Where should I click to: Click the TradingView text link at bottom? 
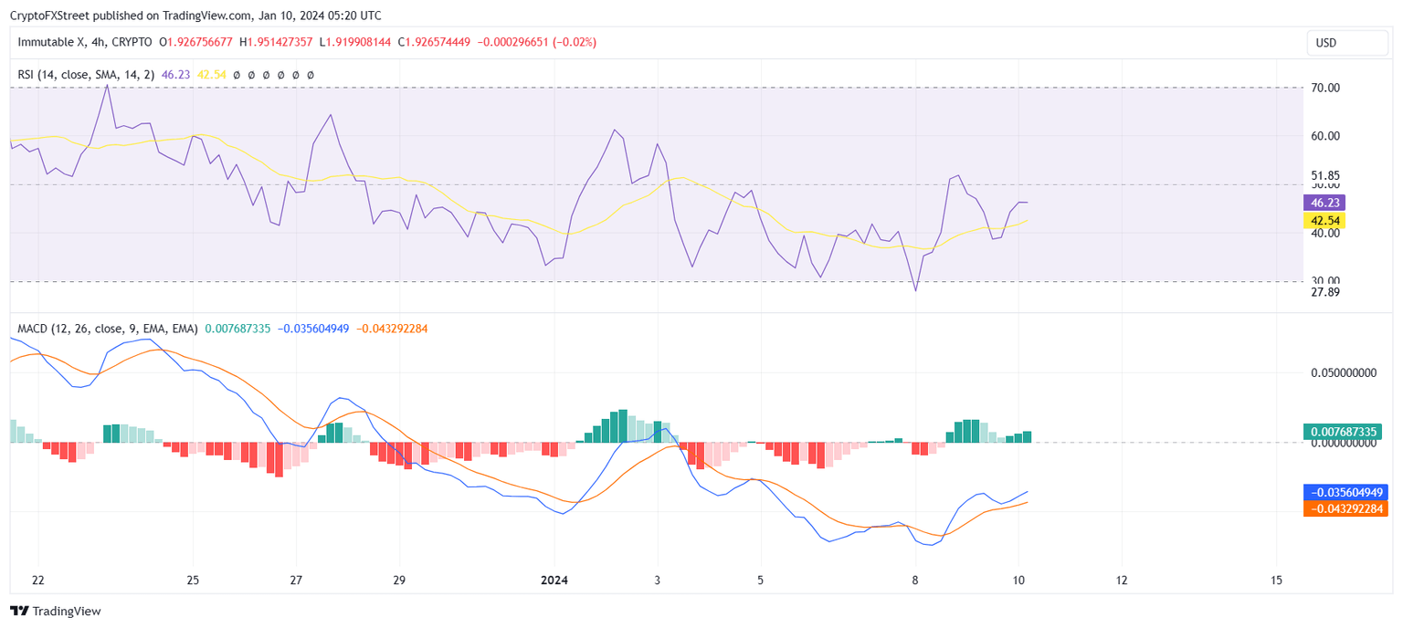69,611
